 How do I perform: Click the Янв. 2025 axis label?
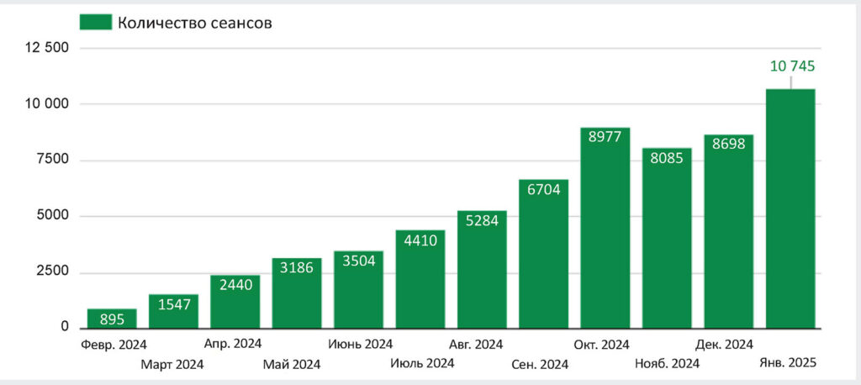(x=788, y=363)
